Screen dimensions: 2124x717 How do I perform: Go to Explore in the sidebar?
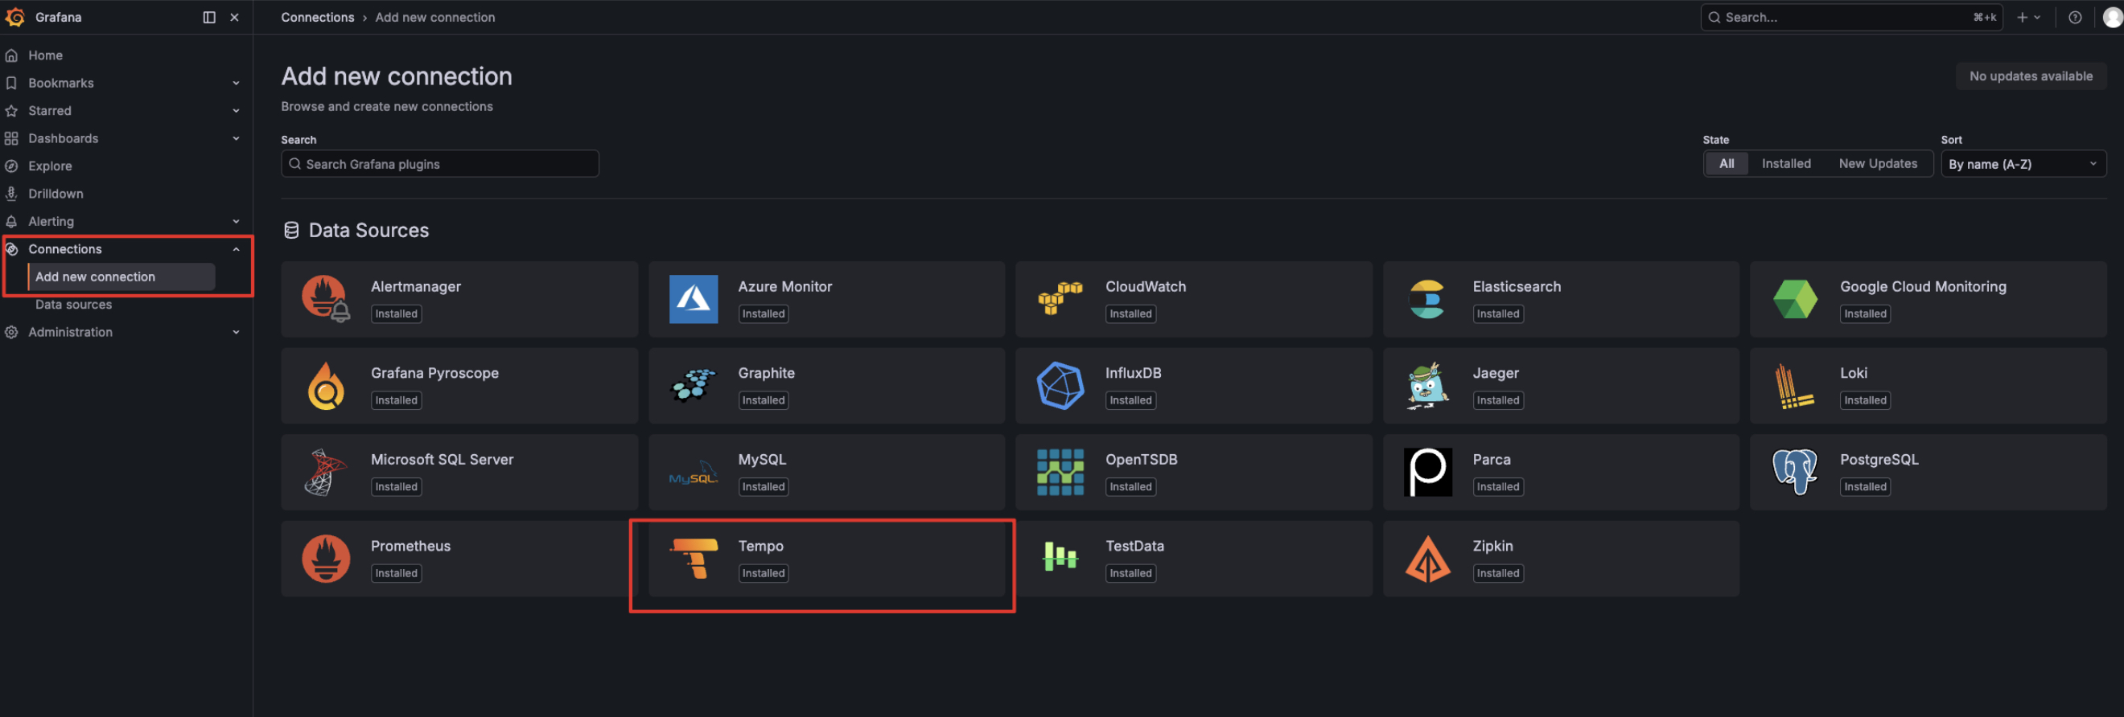(x=49, y=166)
